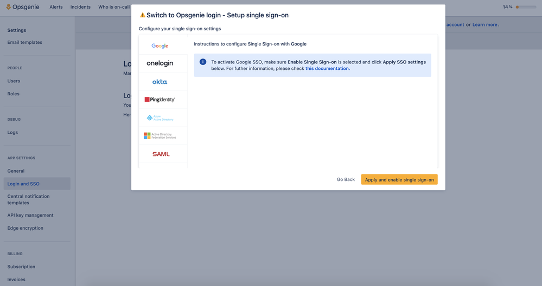Select the PingIdentity provider logo
542x286 pixels.
coord(160,100)
